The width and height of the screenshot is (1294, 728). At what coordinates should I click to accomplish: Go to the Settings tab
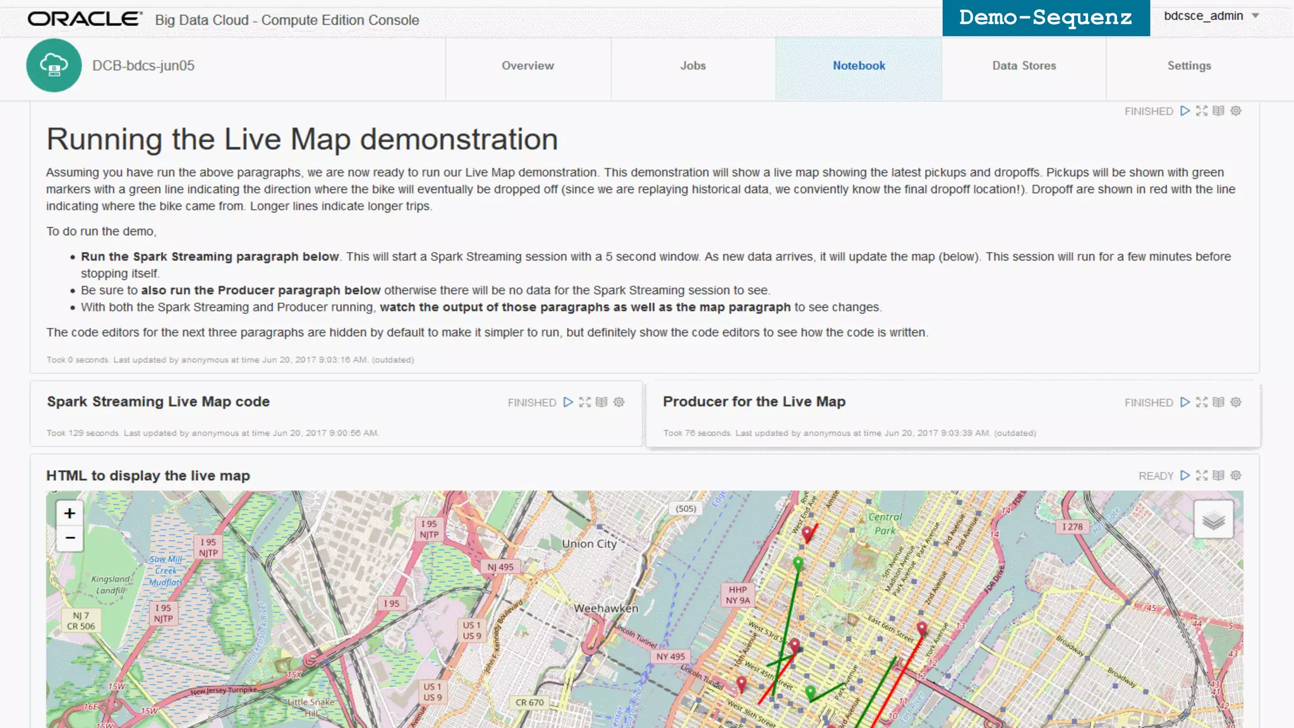point(1188,66)
